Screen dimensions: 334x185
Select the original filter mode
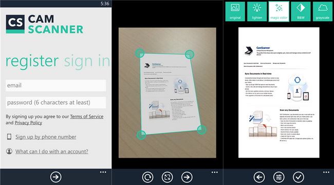235,11
